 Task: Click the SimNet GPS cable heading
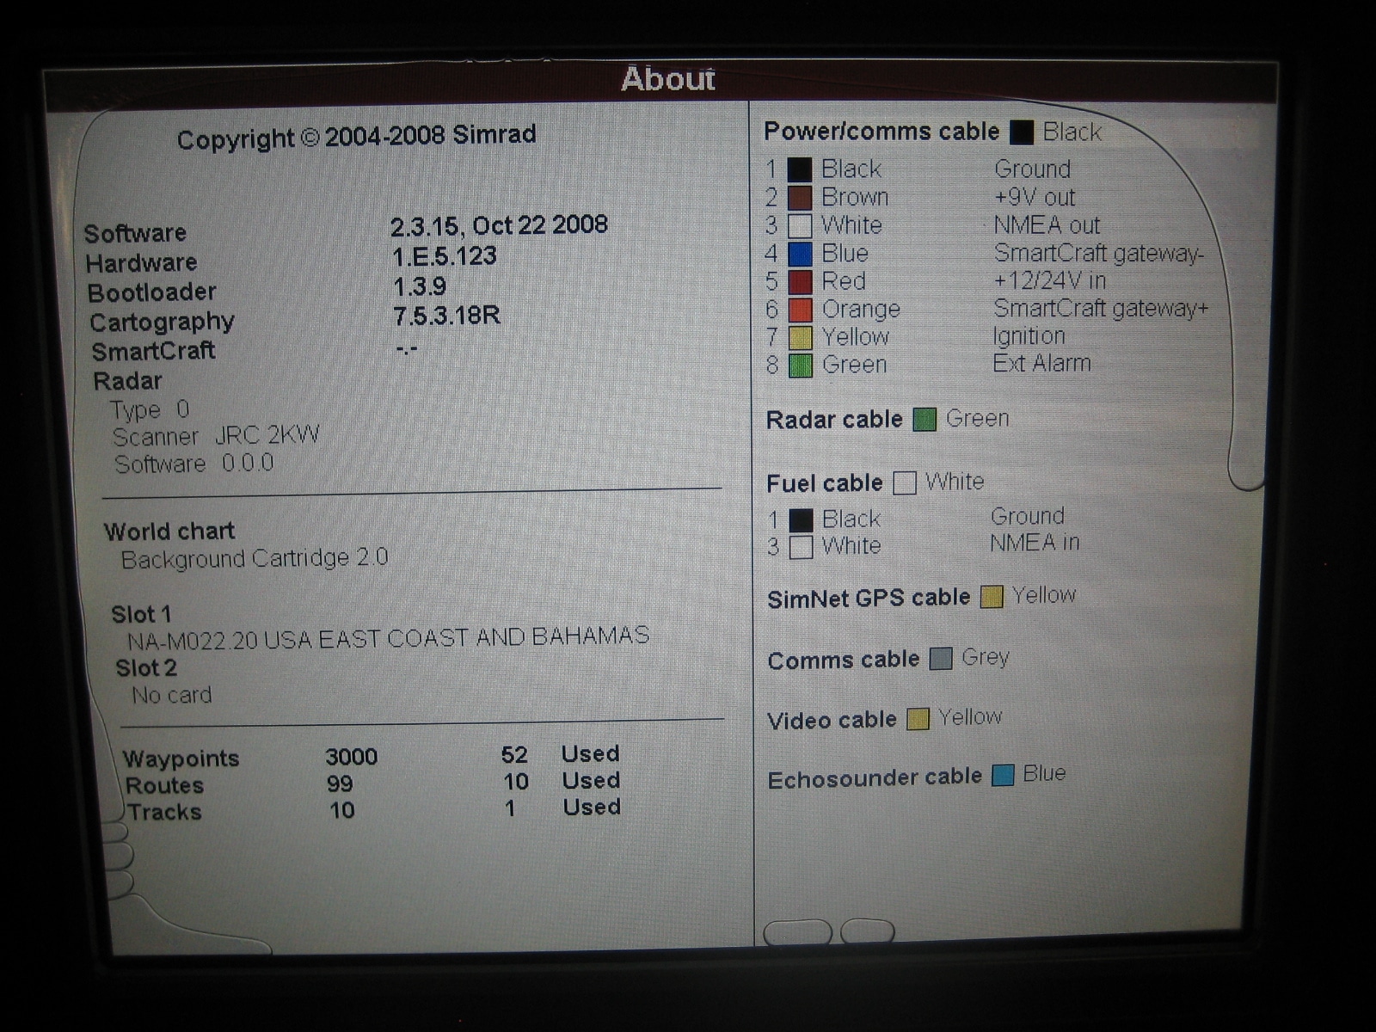click(x=869, y=598)
